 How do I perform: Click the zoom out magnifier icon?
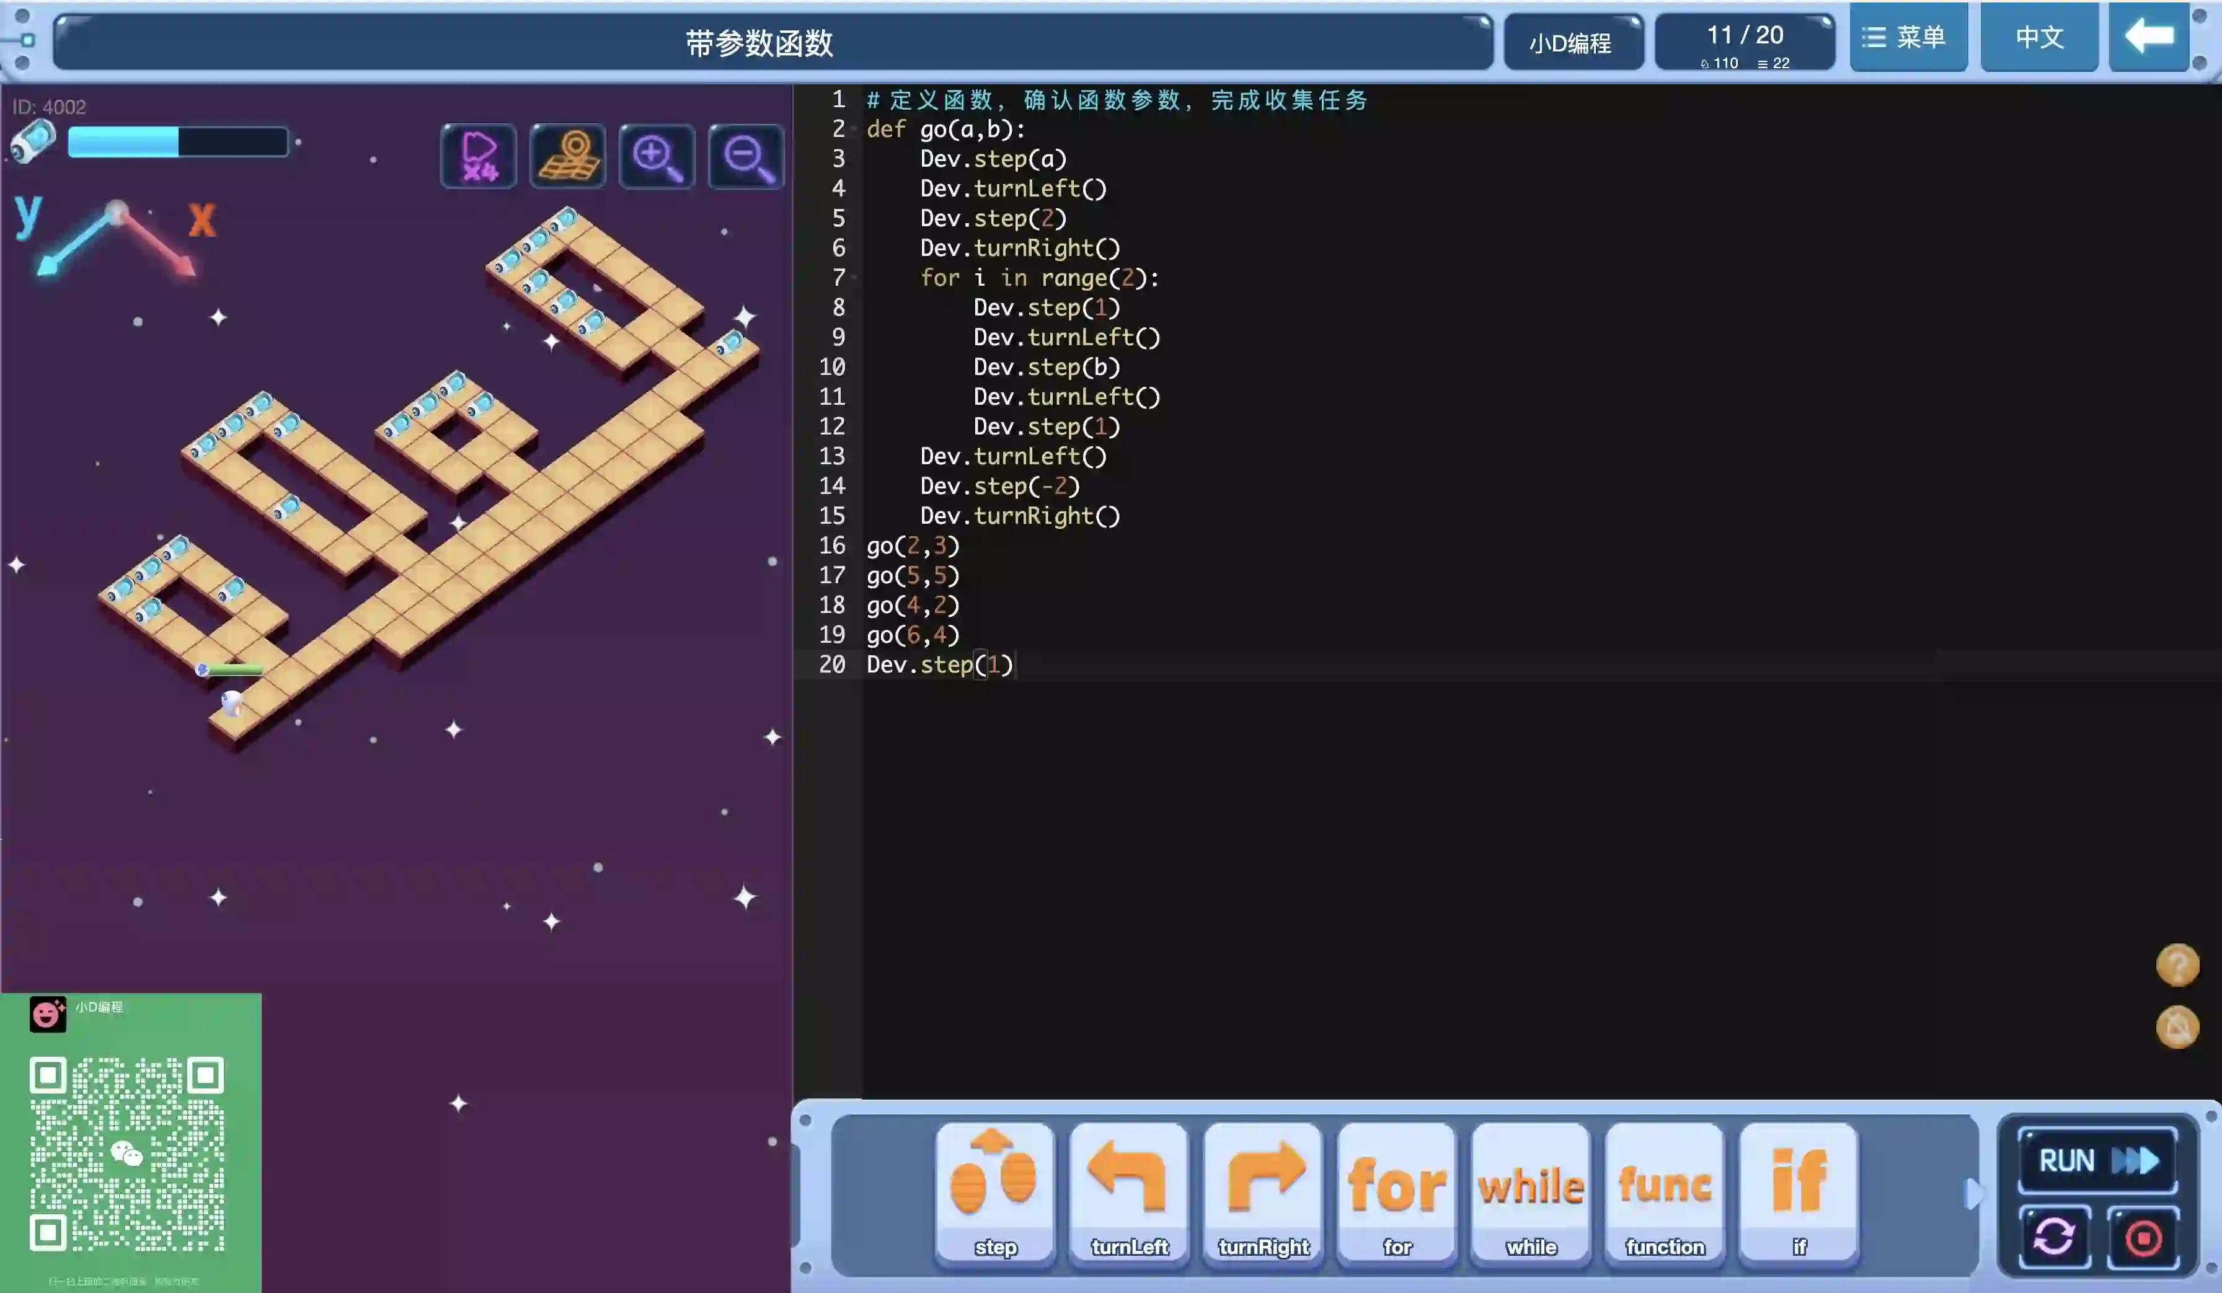[x=746, y=157]
